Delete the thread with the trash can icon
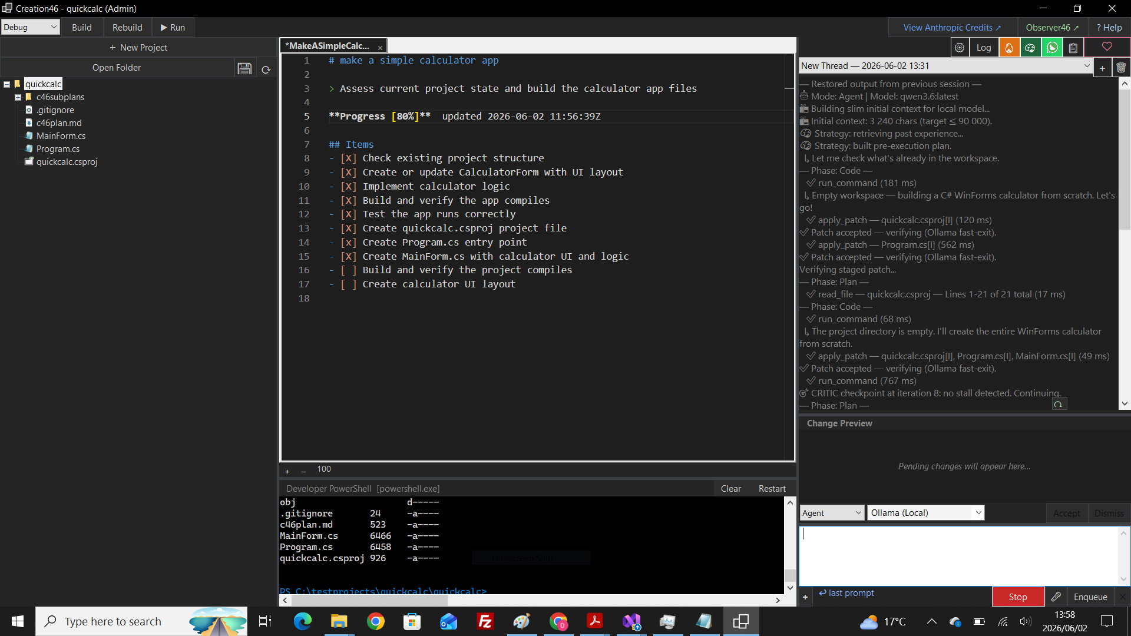The image size is (1131, 636). 1121,68
